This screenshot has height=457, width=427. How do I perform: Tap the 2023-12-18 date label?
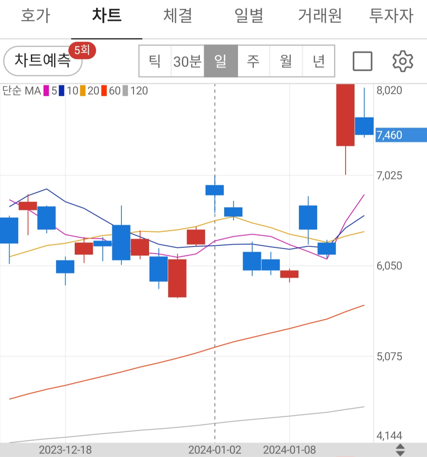[x=65, y=450]
